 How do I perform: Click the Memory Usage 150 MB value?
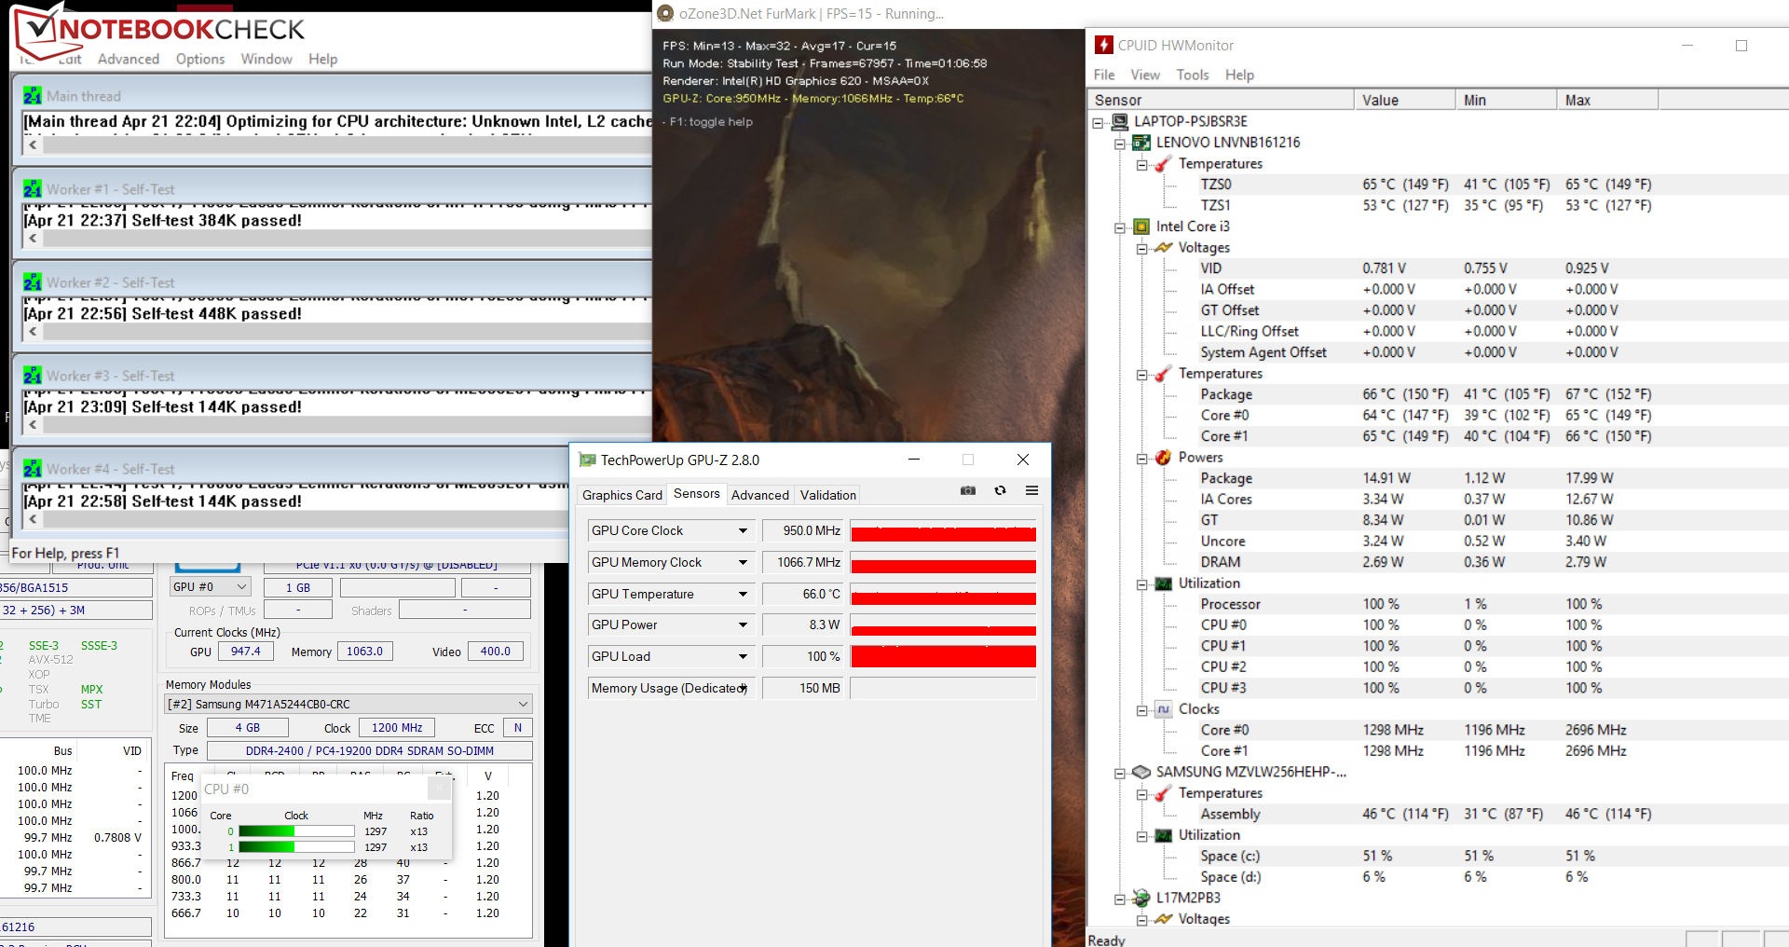point(803,688)
